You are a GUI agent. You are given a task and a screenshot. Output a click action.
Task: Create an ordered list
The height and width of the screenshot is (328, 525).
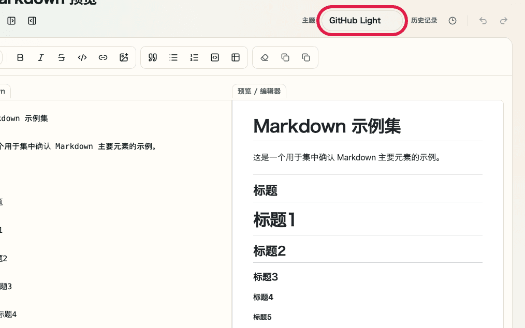click(194, 57)
